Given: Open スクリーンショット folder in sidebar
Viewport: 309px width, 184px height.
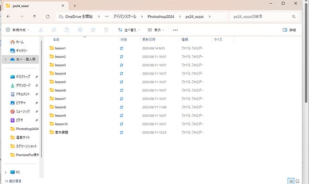Looking at the screenshot, I should click(24, 146).
